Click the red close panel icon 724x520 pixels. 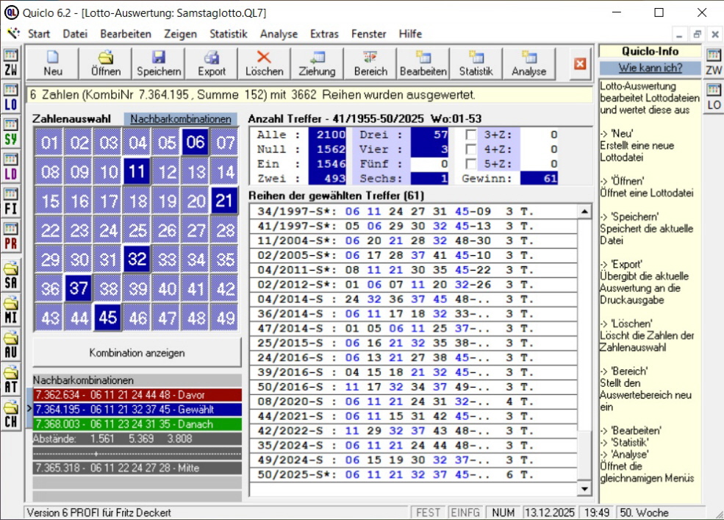(x=580, y=64)
